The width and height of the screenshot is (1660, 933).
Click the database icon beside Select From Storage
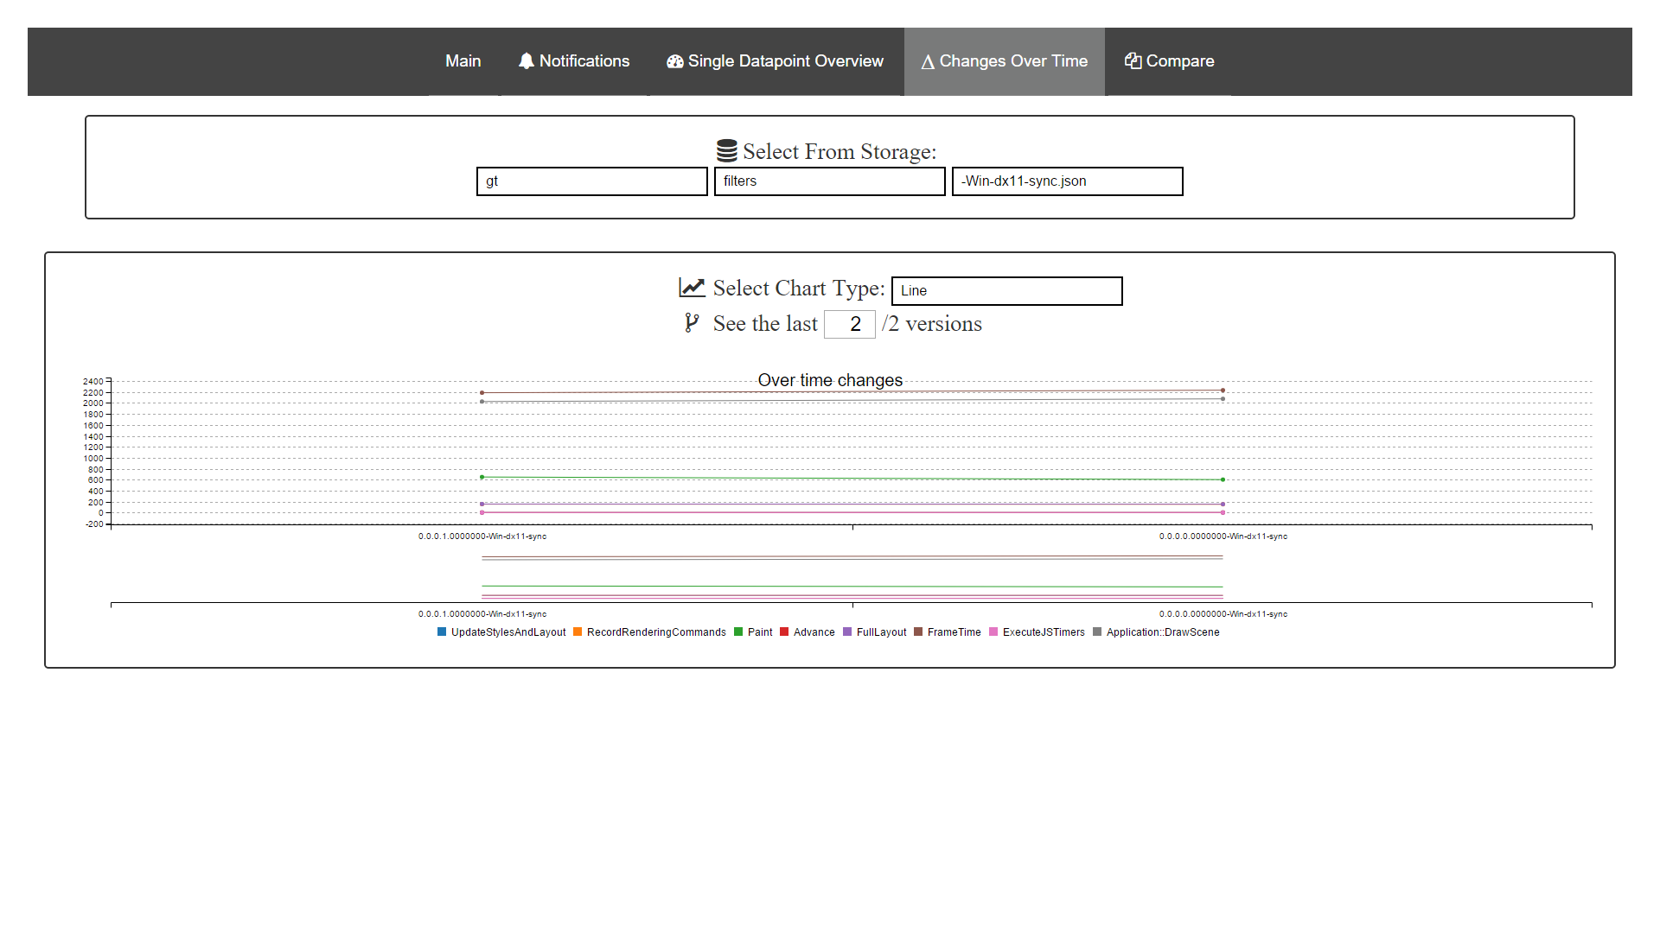[727, 149]
